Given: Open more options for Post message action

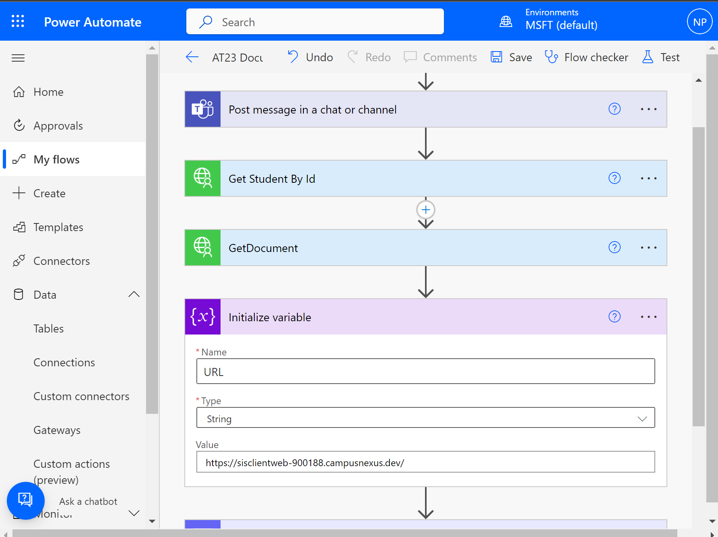Looking at the screenshot, I should (x=649, y=109).
